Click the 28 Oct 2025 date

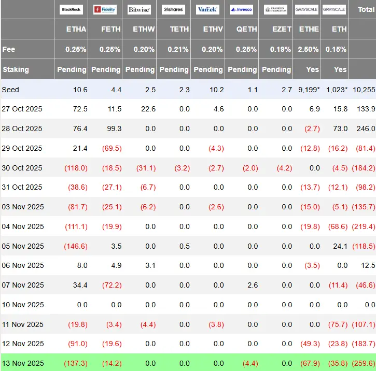point(22,129)
